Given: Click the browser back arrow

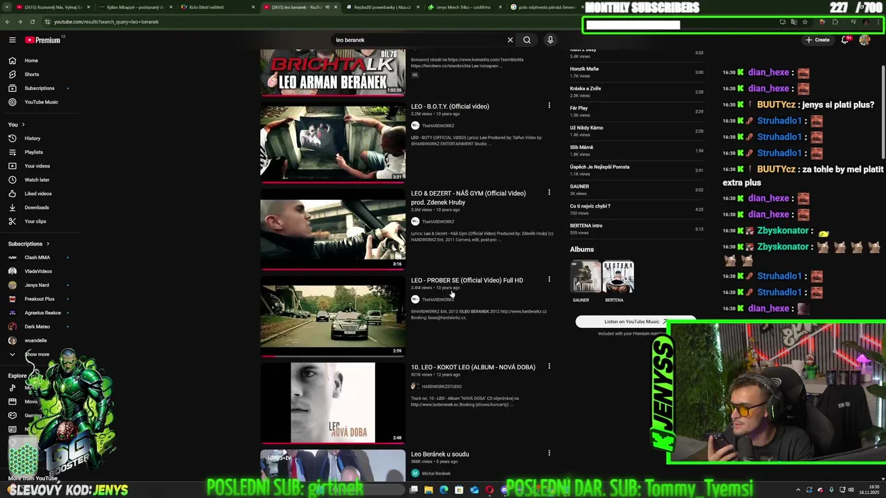Looking at the screenshot, I should (8, 21).
